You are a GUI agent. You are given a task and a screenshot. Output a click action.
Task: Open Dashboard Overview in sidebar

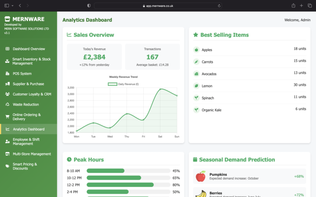tap(29, 49)
